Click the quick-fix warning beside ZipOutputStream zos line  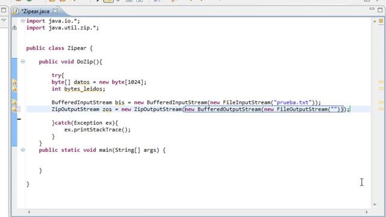click(x=14, y=109)
